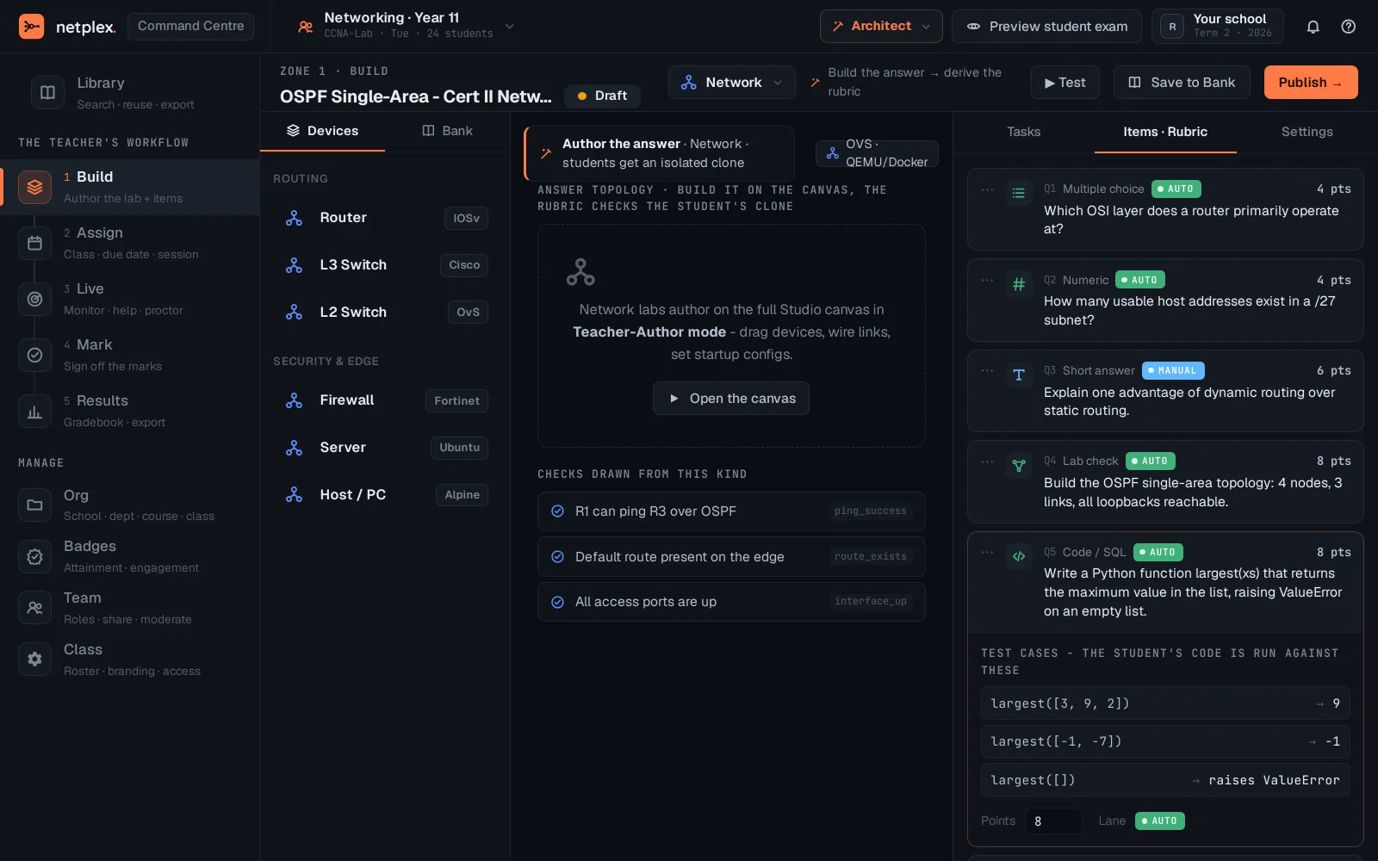This screenshot has width=1378, height=861.
Task: Click Preview student exam
Action: point(1046,27)
